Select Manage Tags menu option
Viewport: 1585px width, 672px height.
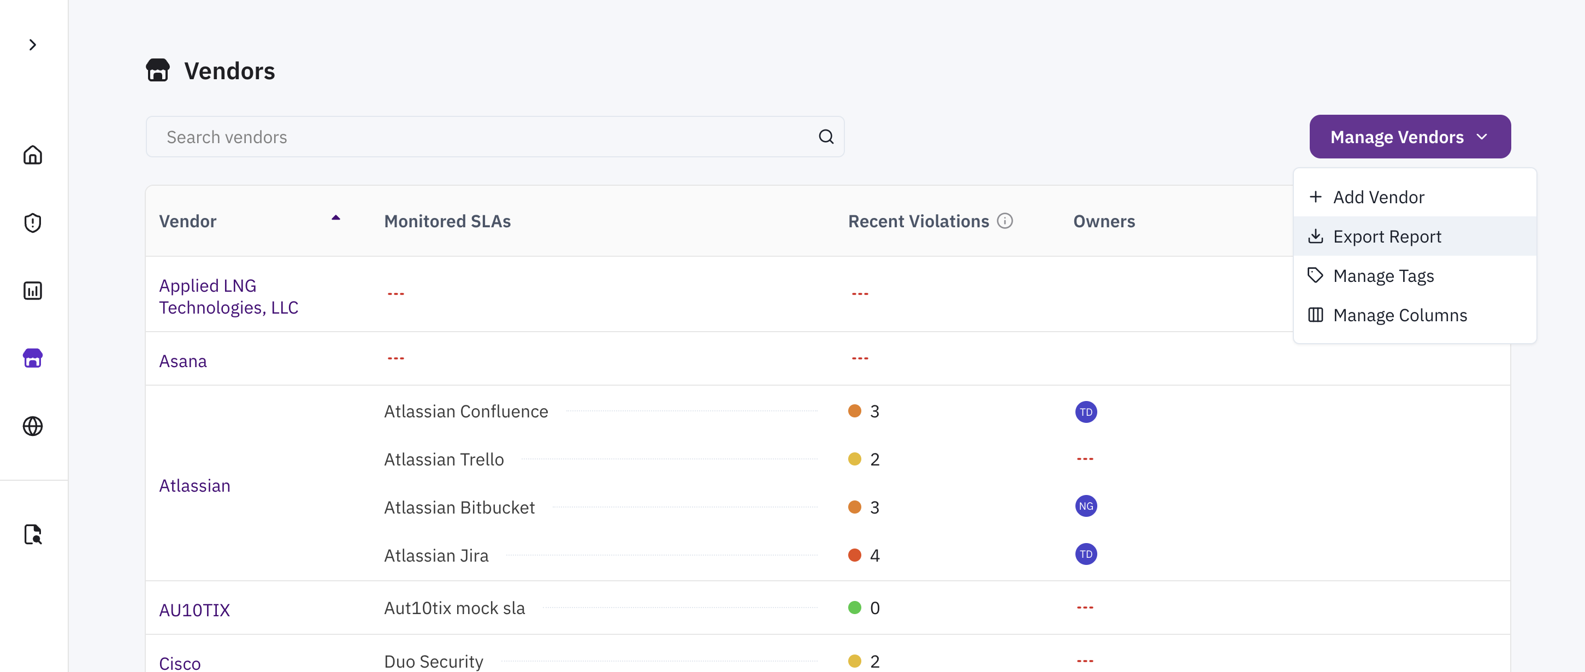1383,276
